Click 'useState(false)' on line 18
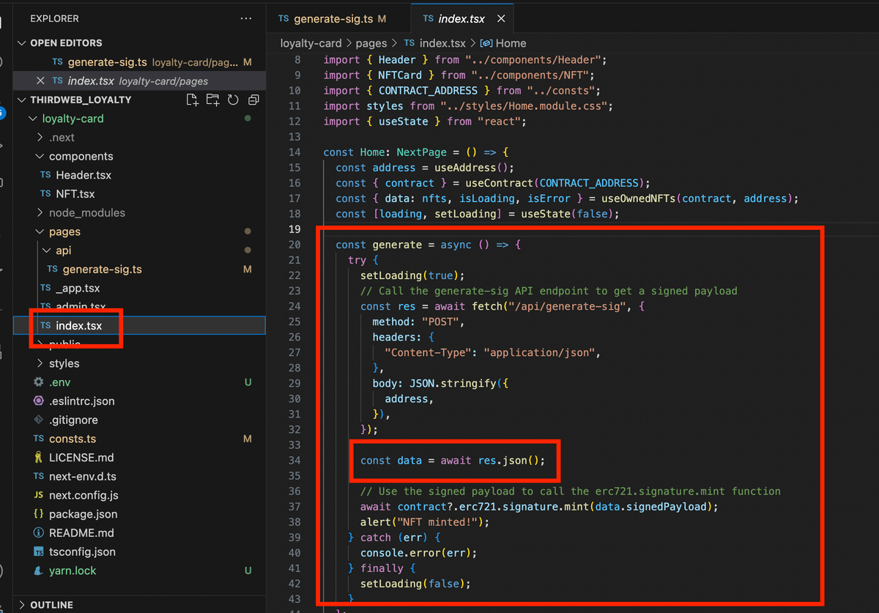This screenshot has height=613, width=879. pos(567,214)
